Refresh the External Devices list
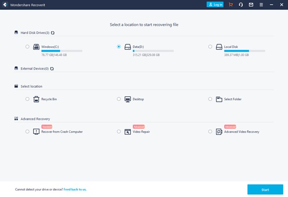This screenshot has width=288, height=197. pyautogui.click(x=52, y=69)
